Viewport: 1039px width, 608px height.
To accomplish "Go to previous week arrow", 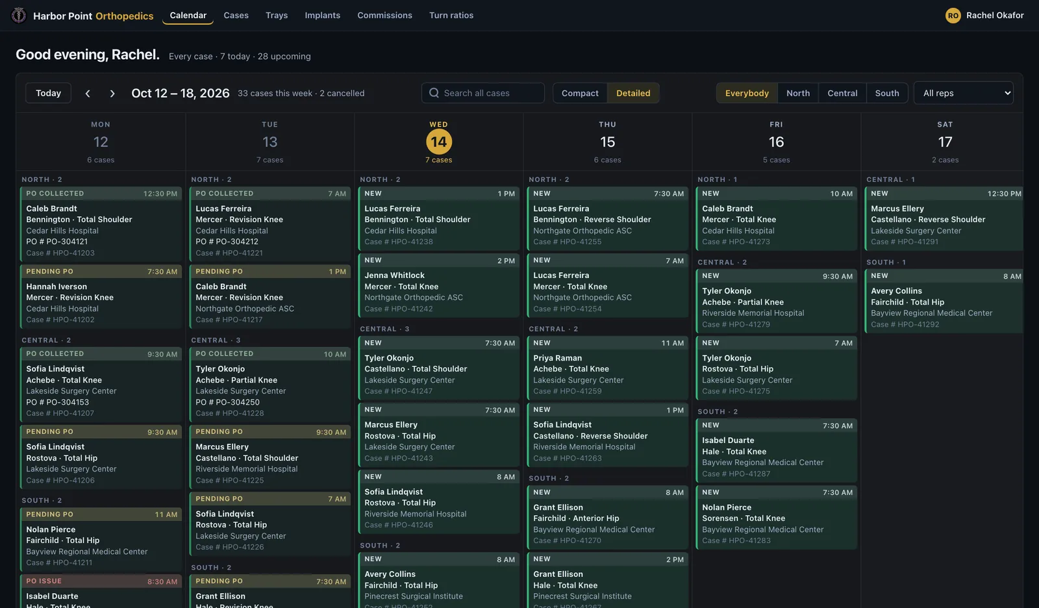I will click(88, 94).
